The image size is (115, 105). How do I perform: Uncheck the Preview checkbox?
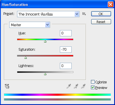pyautogui.click(x=93, y=88)
